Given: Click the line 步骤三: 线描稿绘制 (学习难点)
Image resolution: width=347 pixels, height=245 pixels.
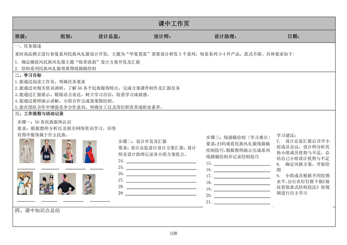Looking at the screenshot, I should [x=238, y=137].
